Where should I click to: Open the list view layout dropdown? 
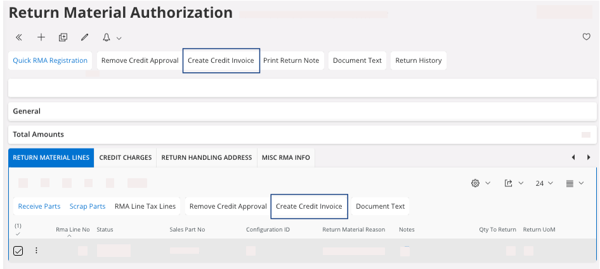(573, 183)
